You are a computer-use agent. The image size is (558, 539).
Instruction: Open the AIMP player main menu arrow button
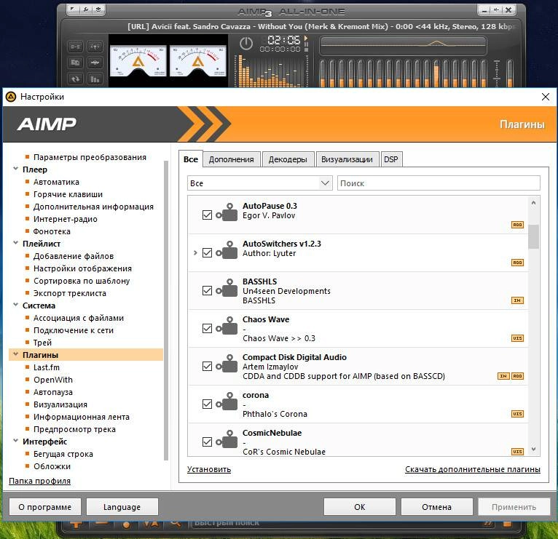click(x=73, y=9)
